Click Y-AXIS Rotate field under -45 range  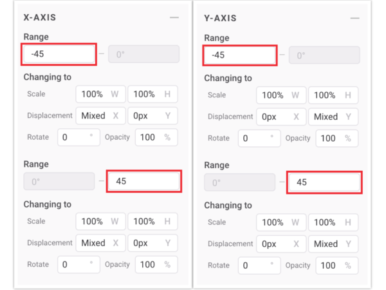pos(259,138)
